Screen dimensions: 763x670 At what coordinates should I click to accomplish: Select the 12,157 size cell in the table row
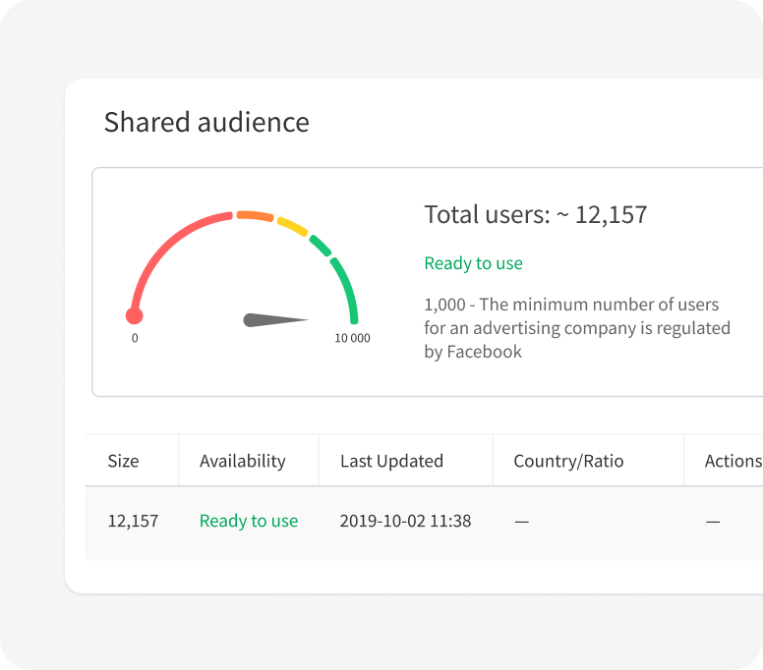click(133, 521)
